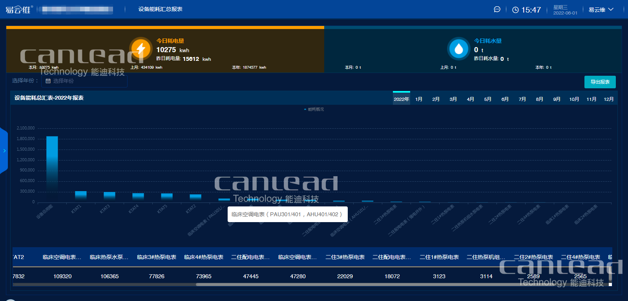This screenshot has height=301, width=628.
Task: Click the 导出报表 export button
Action: point(600,82)
